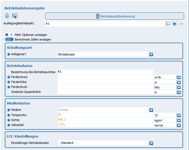Remove operating point with minus icon

(181, 24)
